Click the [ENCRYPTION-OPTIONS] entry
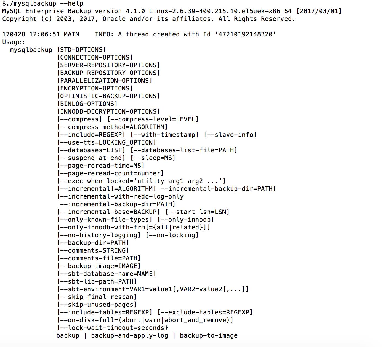The width and height of the screenshot is (388, 347). point(95,89)
